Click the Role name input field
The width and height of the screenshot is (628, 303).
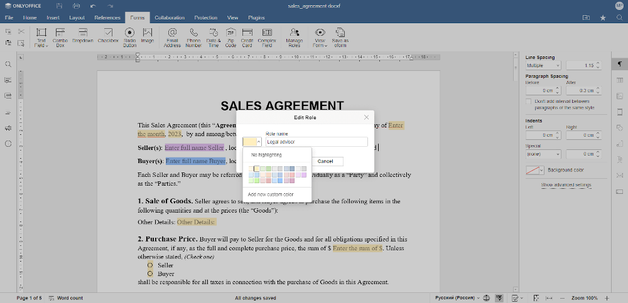[x=316, y=142]
